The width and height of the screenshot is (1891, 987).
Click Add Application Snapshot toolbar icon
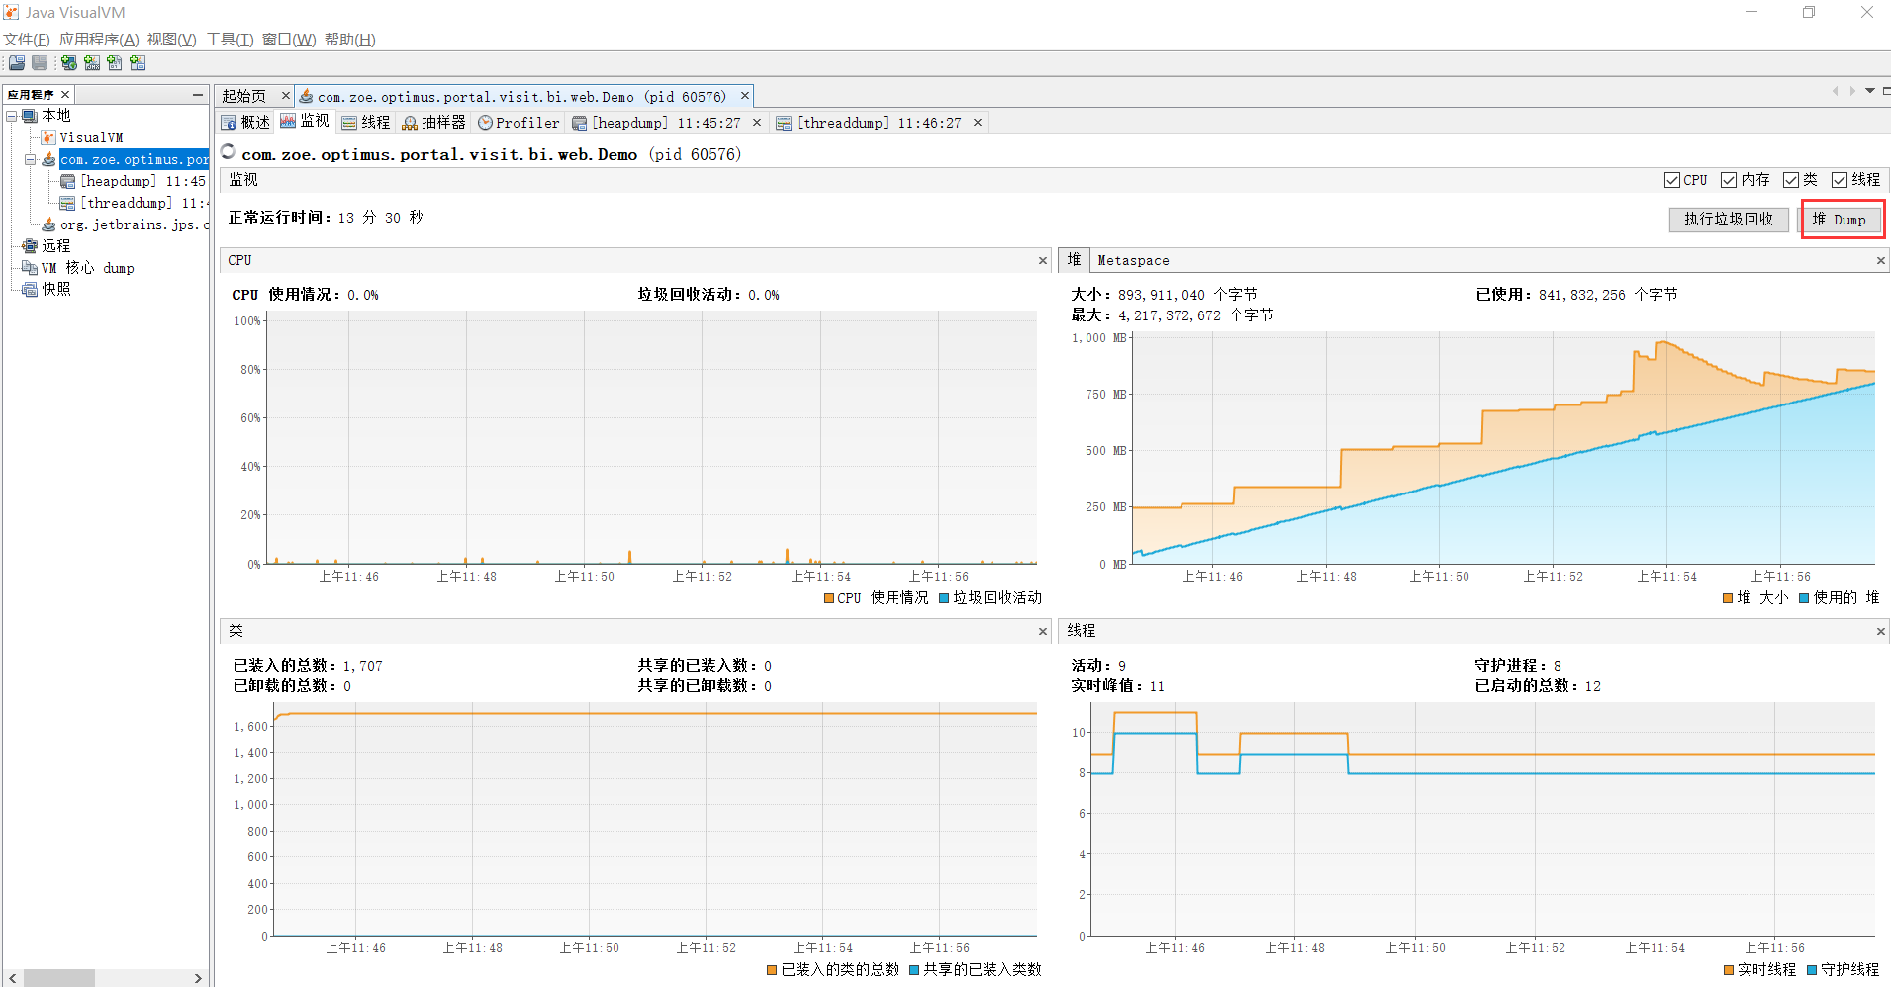pyautogui.click(x=138, y=63)
